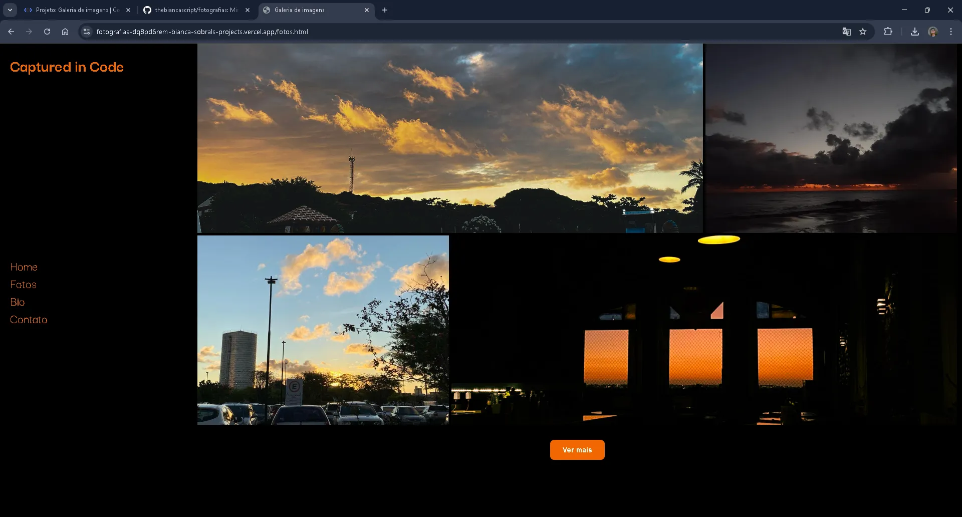The width and height of the screenshot is (962, 517).
Task: Go to browser home page
Action: pyautogui.click(x=65, y=32)
